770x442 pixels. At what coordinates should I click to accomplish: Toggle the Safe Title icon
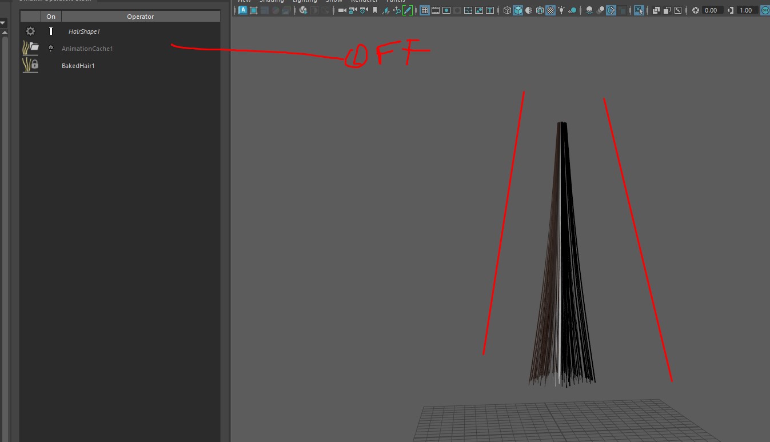coord(490,10)
